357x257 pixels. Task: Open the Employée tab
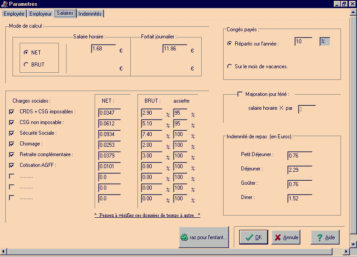(x=14, y=14)
